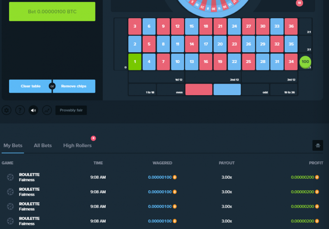Screen dimensions: 329x229
Task: Place chip on number 13
Action: pos(192,62)
